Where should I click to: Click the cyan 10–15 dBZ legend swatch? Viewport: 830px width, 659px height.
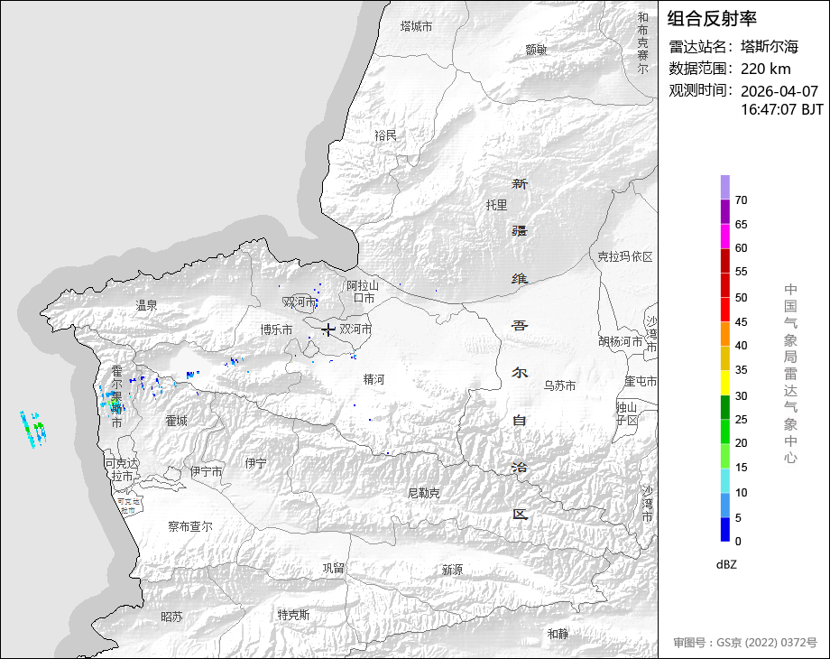click(x=725, y=481)
